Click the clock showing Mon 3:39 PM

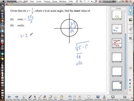pyautogui.click(x=118, y=1)
